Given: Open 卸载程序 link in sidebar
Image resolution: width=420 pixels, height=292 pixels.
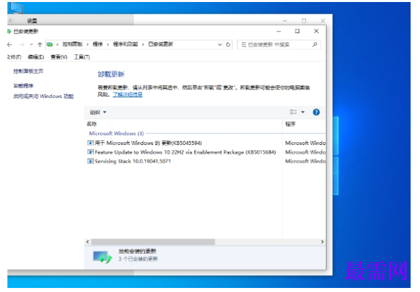Looking at the screenshot, I should 24,86.
